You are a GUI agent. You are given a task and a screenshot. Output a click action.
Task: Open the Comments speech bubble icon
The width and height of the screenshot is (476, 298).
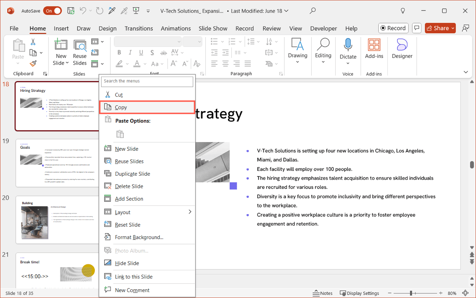tap(416, 28)
